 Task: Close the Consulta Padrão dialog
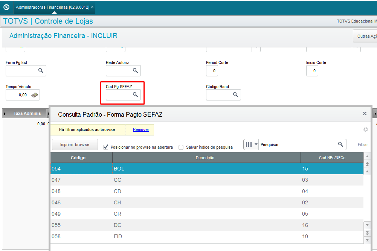click(365, 113)
